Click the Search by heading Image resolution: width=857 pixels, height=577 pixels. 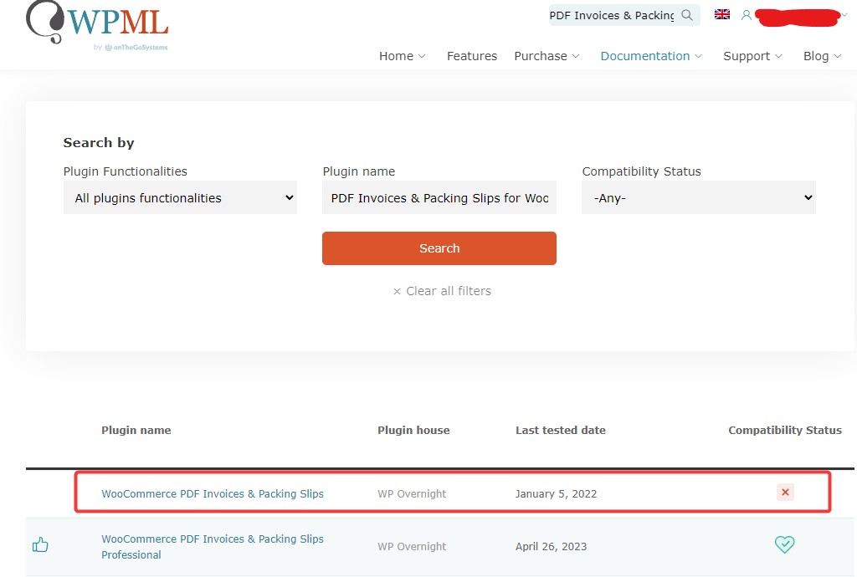pyautogui.click(x=99, y=142)
